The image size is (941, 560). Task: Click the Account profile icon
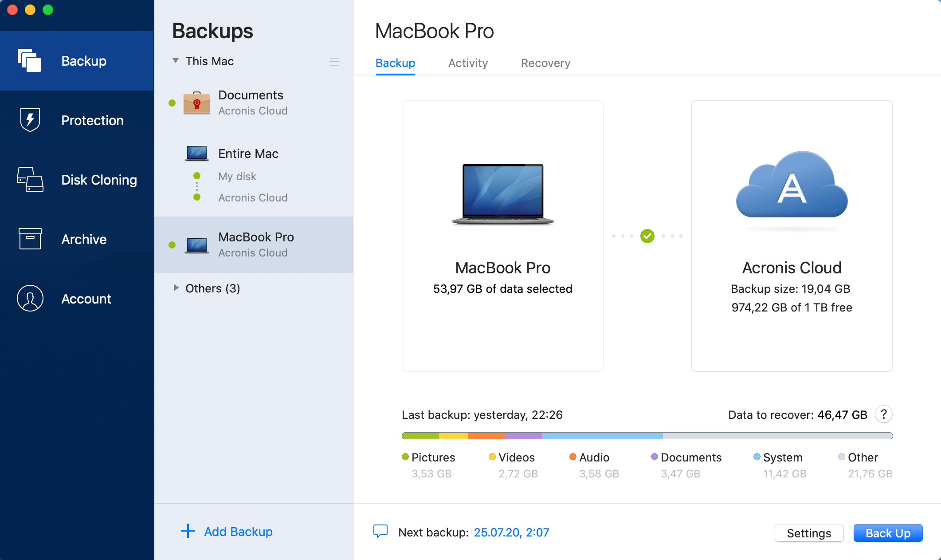30,298
